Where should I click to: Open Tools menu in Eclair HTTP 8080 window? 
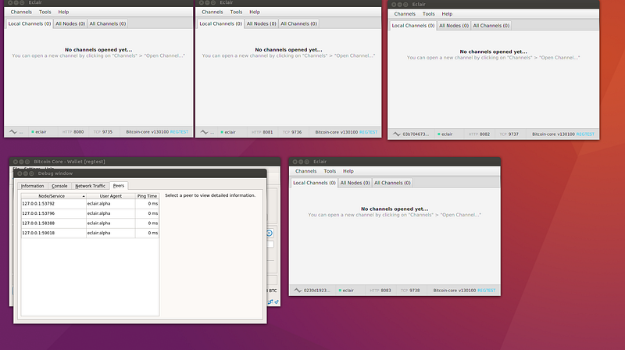45,12
